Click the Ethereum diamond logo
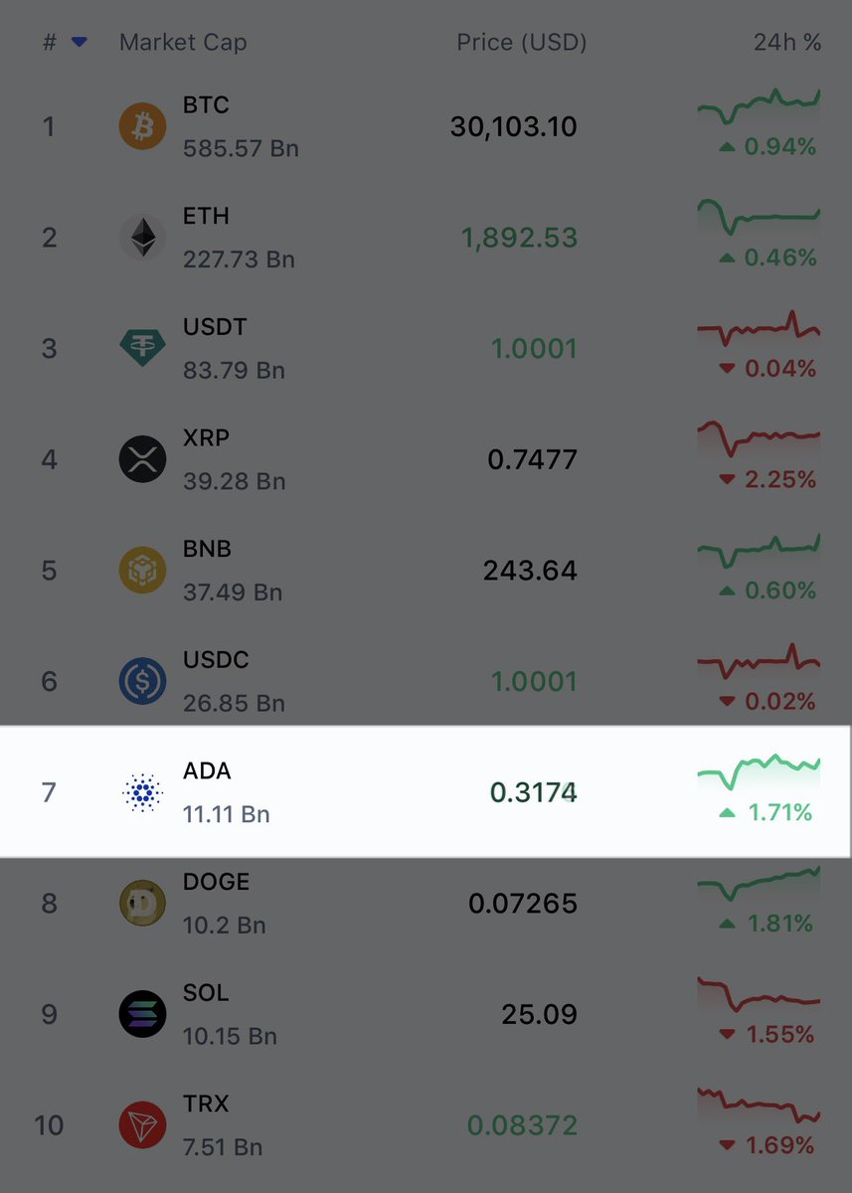The height and width of the screenshot is (1193, 852). [143, 238]
